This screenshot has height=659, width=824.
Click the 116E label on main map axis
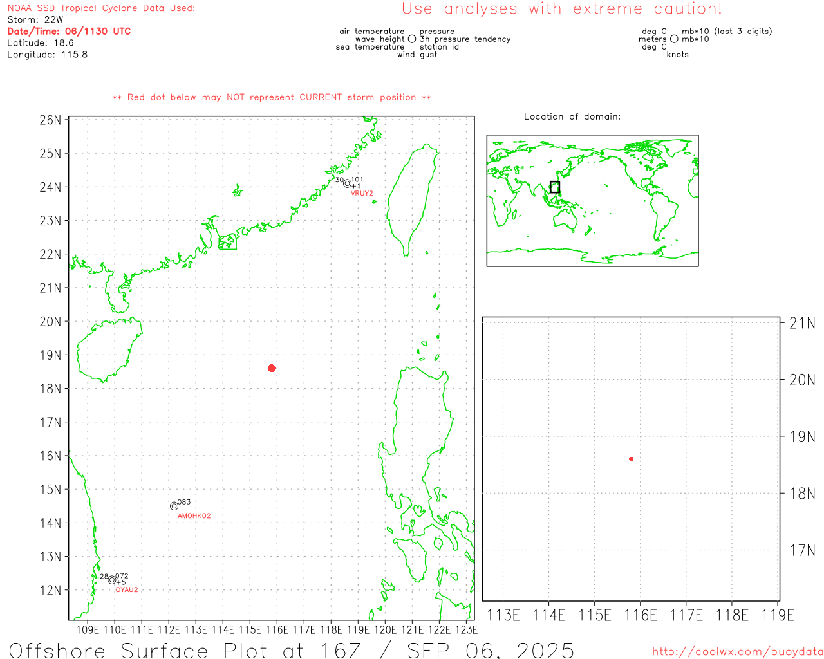[277, 629]
